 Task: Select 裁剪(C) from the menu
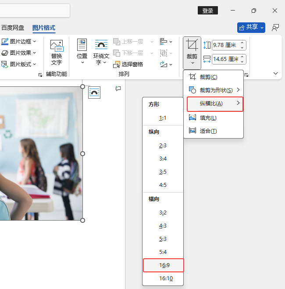click(214, 77)
